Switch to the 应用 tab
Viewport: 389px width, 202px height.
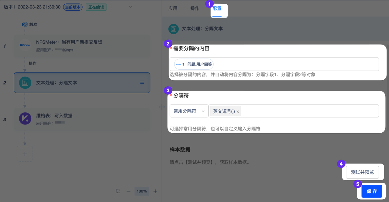[x=173, y=8]
